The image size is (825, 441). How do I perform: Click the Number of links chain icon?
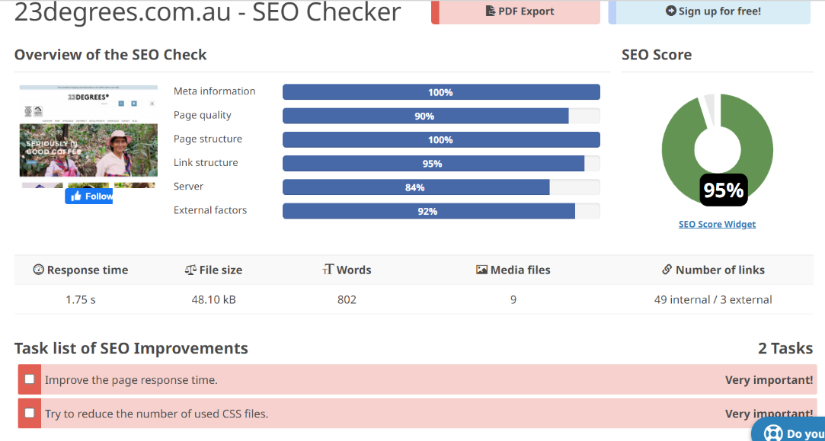tap(667, 270)
